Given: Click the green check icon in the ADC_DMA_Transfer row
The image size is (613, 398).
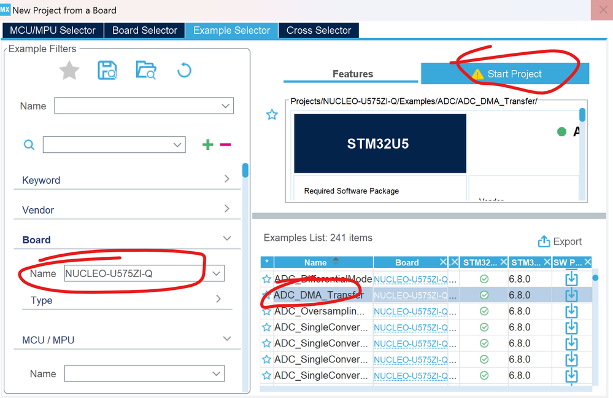Looking at the screenshot, I should 484,295.
